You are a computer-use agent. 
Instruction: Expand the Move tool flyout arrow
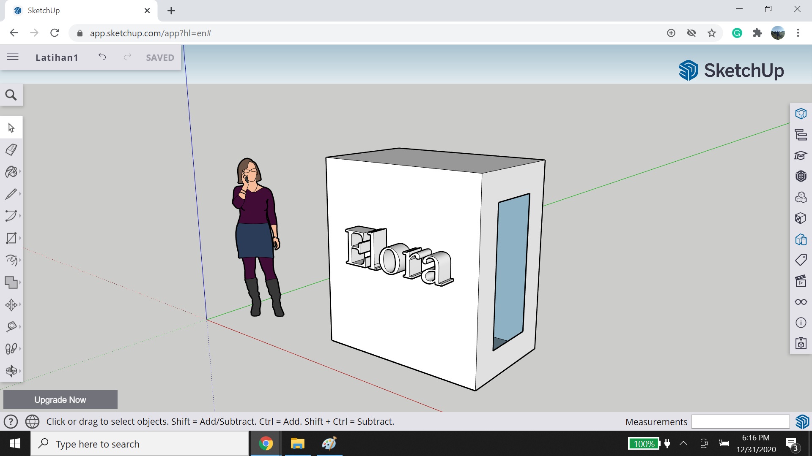tap(20, 304)
